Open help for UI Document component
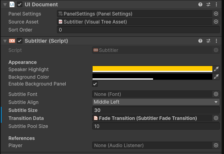 200,4
